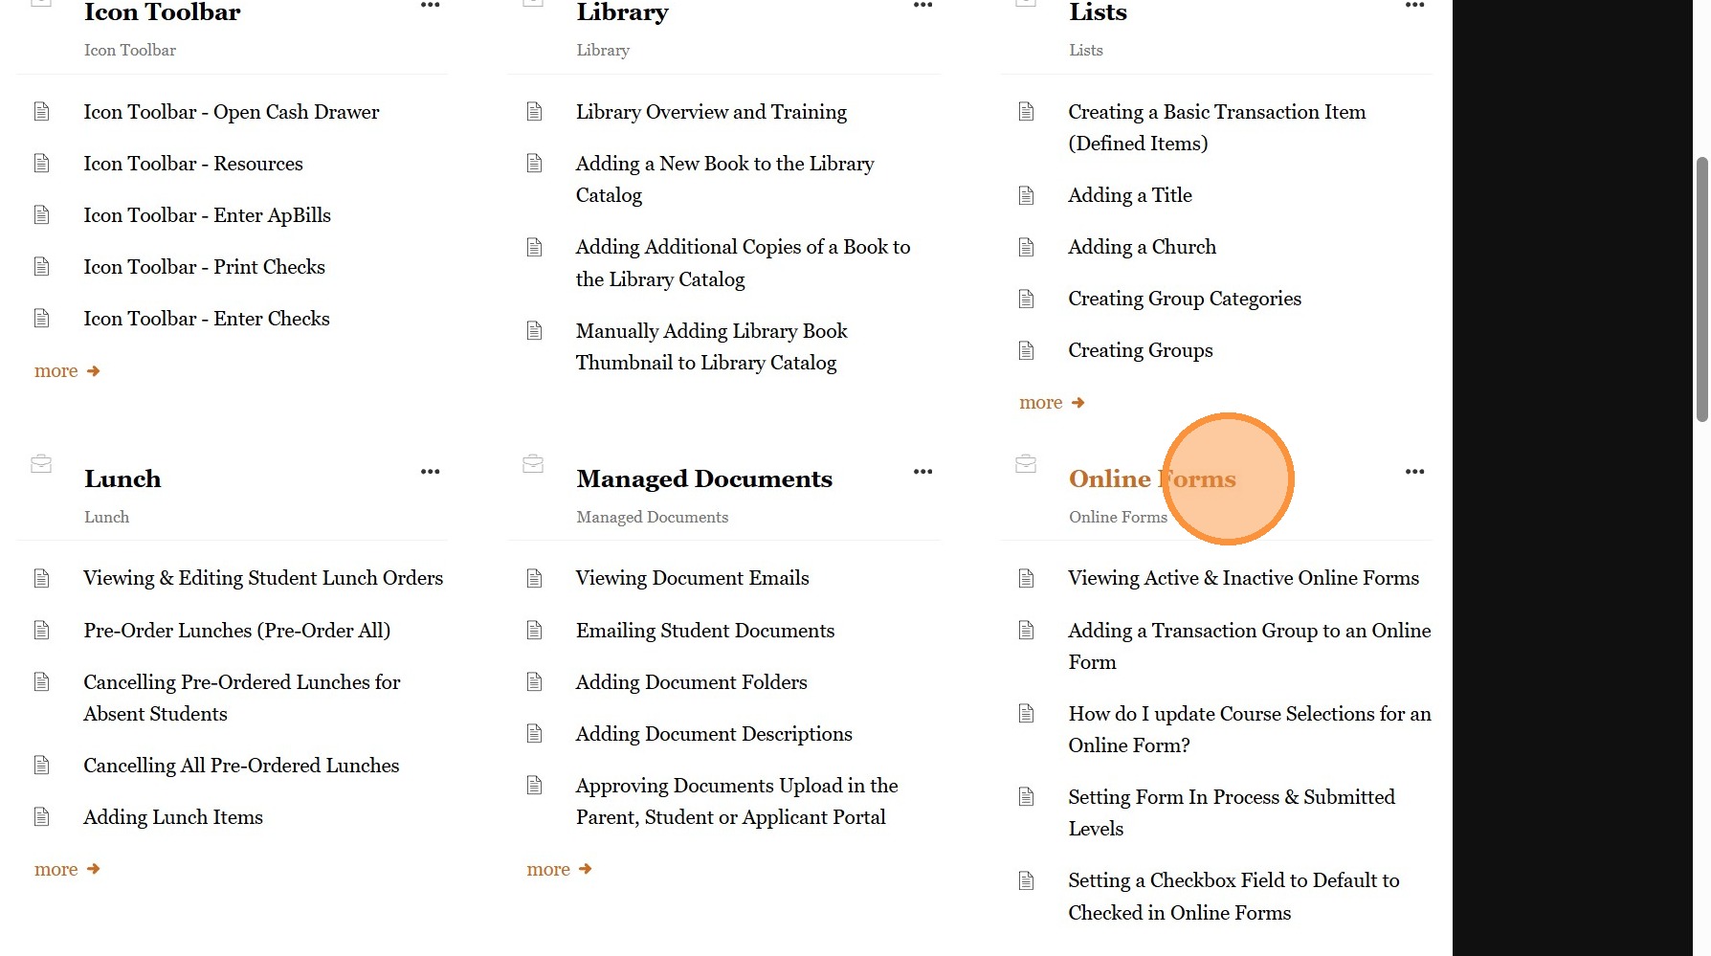Image resolution: width=1711 pixels, height=956 pixels.
Task: Open the Online Forms category heading
Action: (x=1152, y=478)
